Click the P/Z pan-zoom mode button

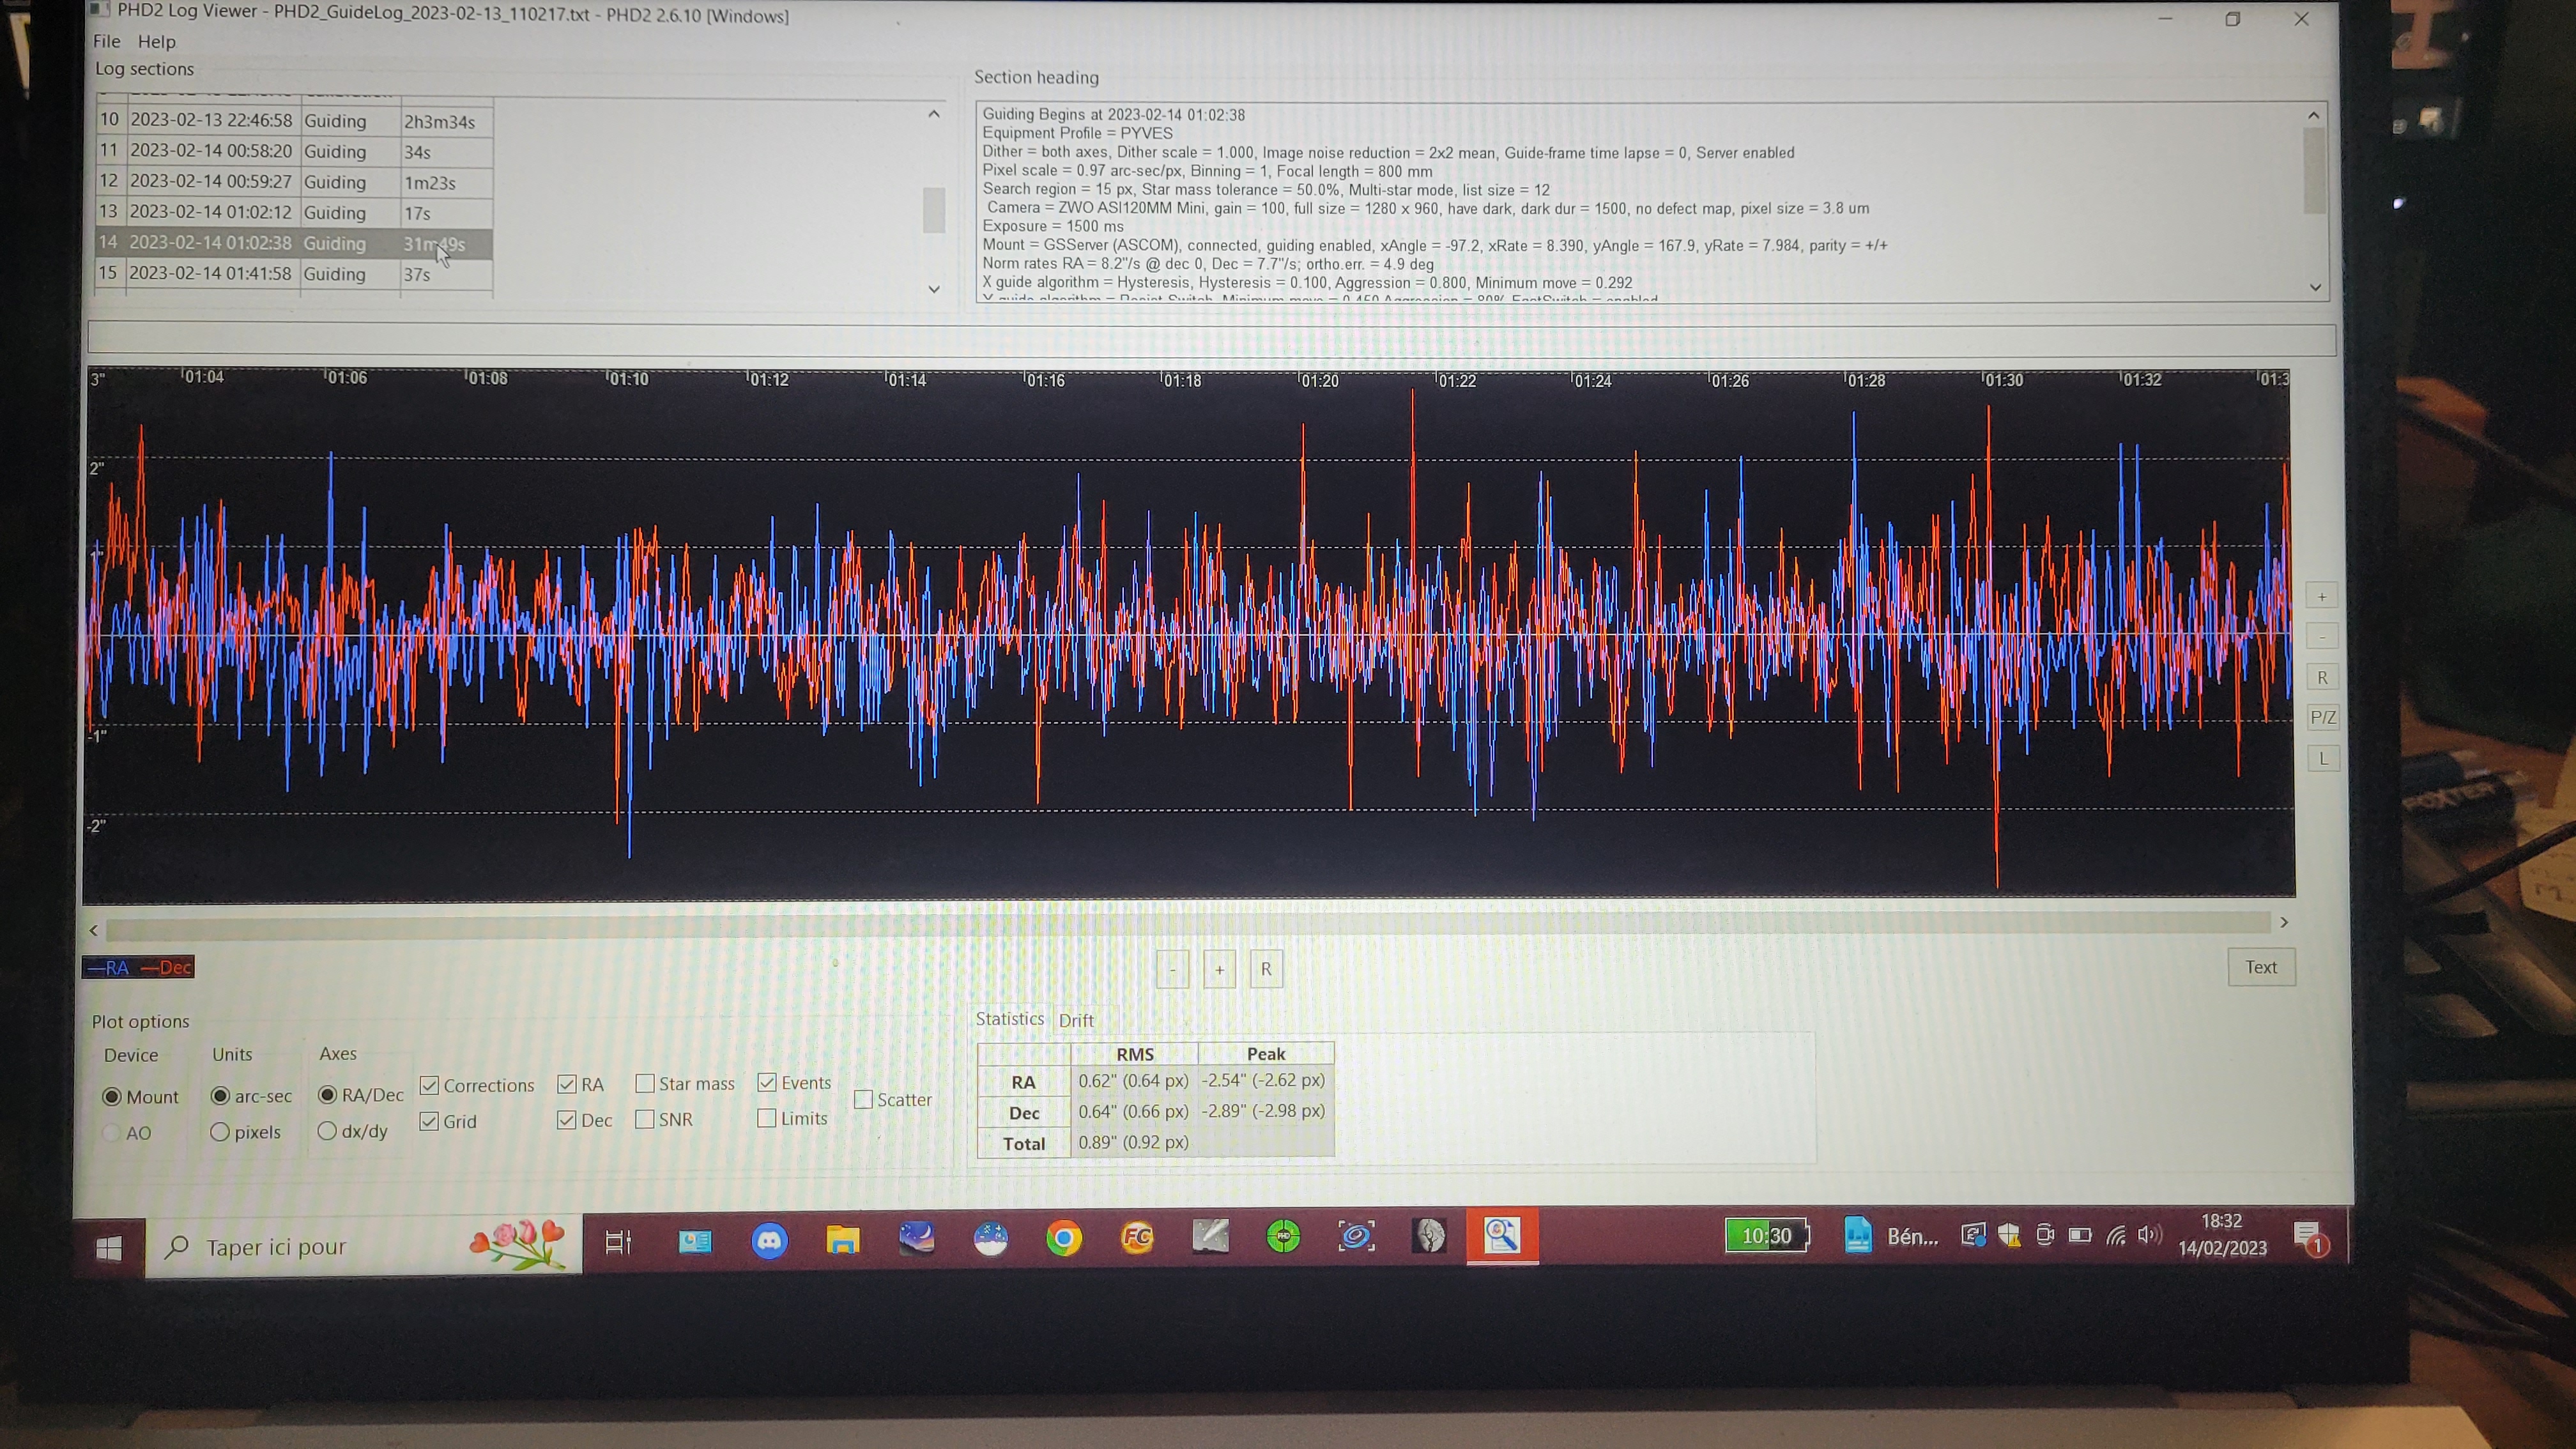(x=2322, y=717)
